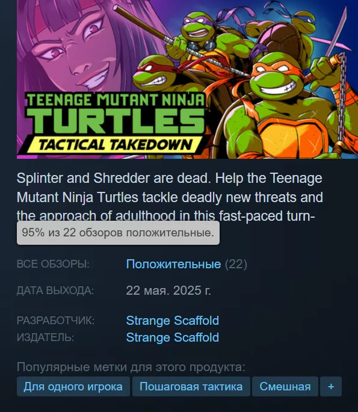The height and width of the screenshot is (412, 358).
Task: Click the Tactical Takedown yellow logo banner
Action: pos(114,145)
